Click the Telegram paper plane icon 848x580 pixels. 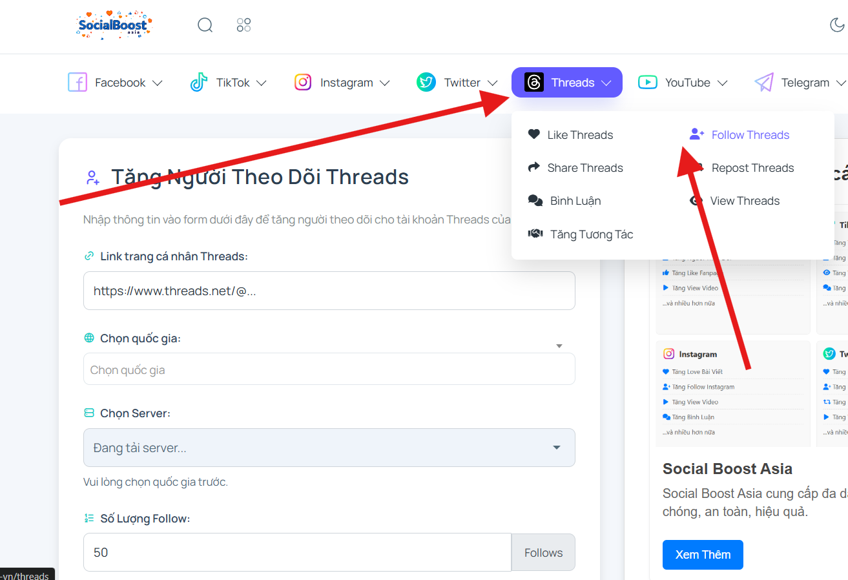[764, 83]
